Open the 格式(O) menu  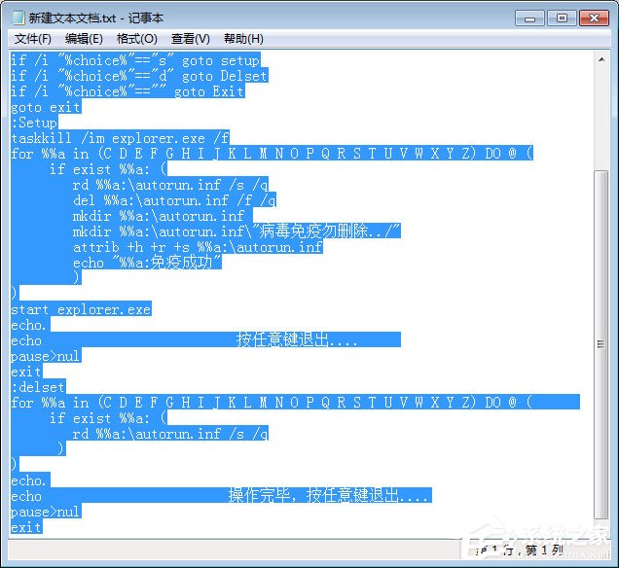137,39
